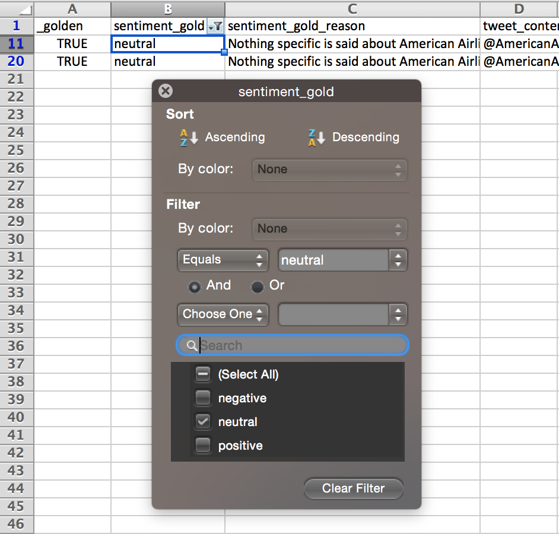
Task: Click neutral cell in row 20
Action: coord(168,62)
